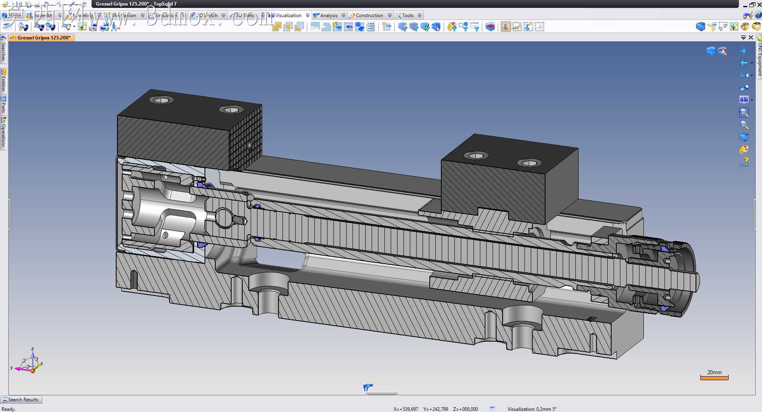This screenshot has width=762, height=412.
Task: Click the walking man walkthrough icon
Action: [x=115, y=27]
